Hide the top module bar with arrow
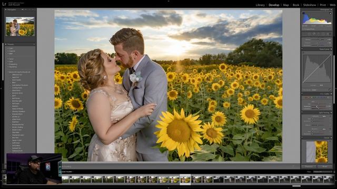Image resolution: width=337 pixels, height=189 pixels. pos(168,1)
